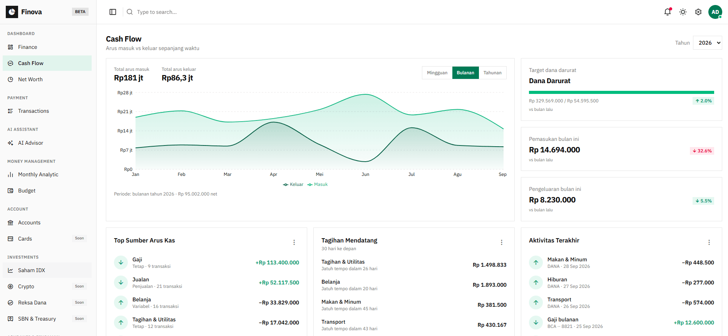Open the Net Worth page
The image size is (728, 336).
47,79
